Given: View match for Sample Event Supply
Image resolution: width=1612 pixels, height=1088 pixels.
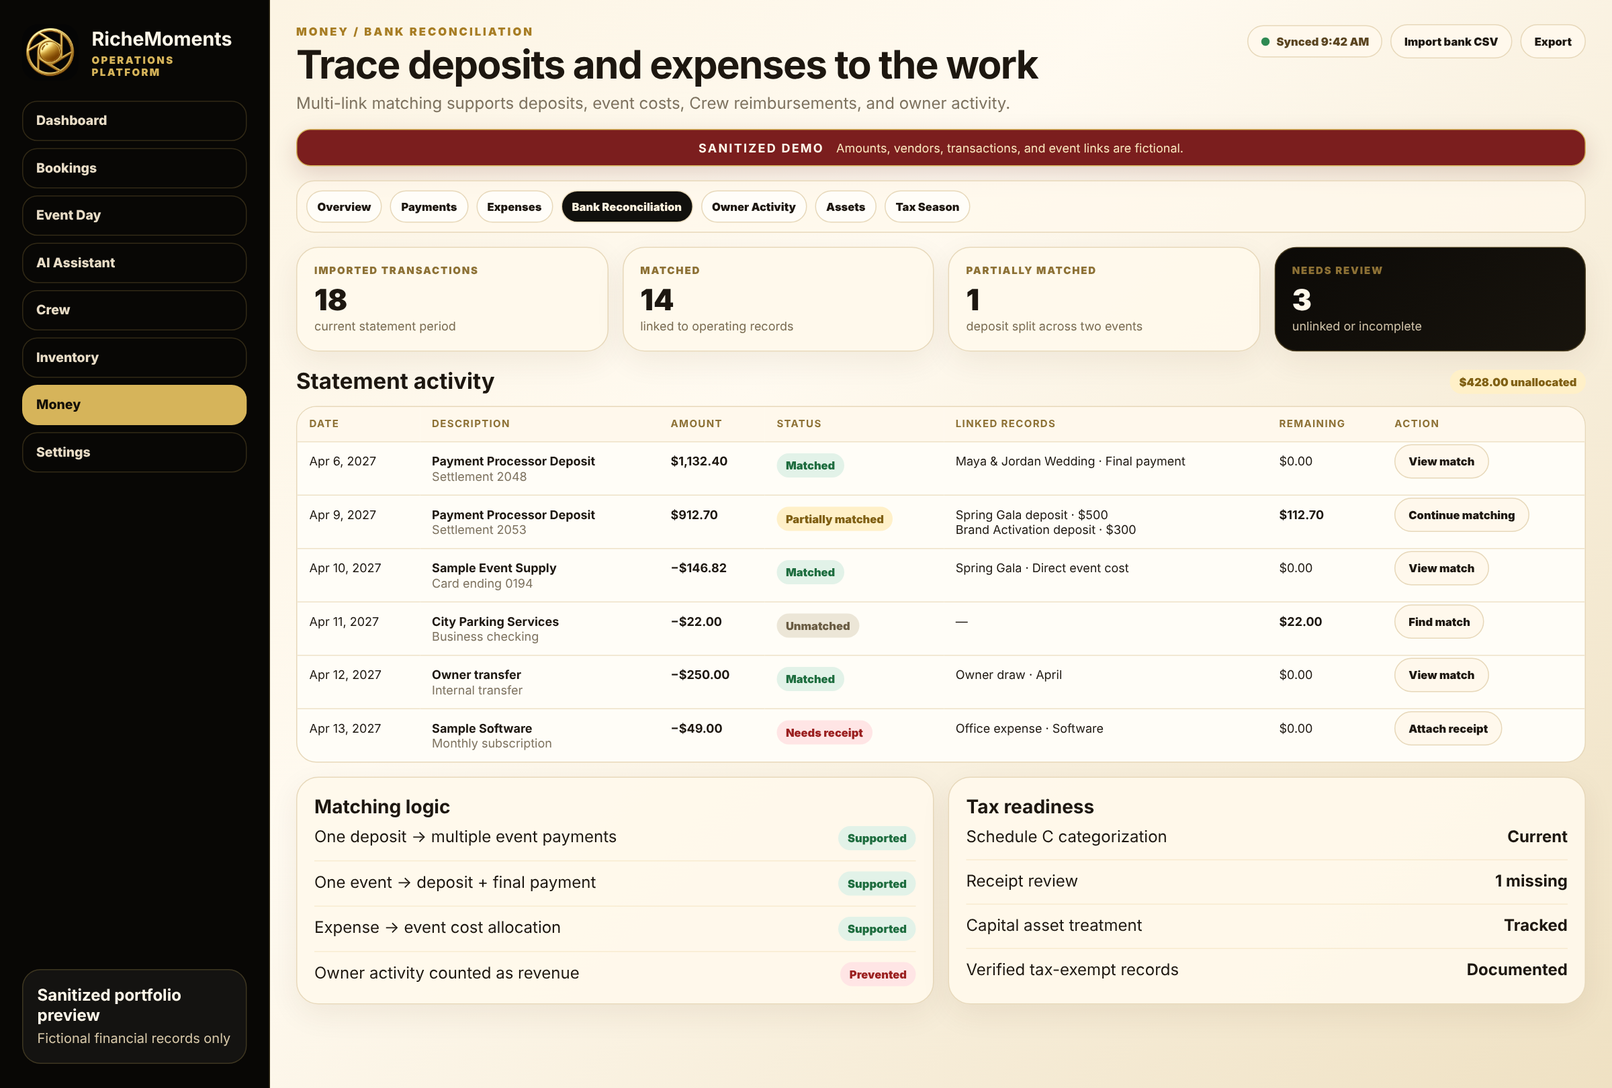Looking at the screenshot, I should [1441, 568].
